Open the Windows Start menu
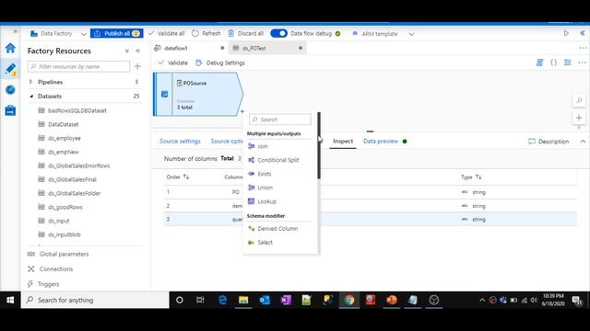Image resolution: width=590 pixels, height=331 pixels. coord(10,300)
